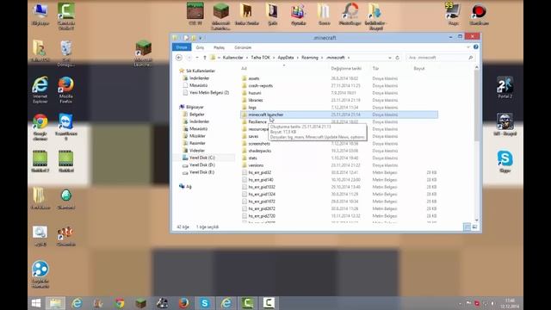
Task: Open Skype desktop shortcut
Action: coord(505,161)
